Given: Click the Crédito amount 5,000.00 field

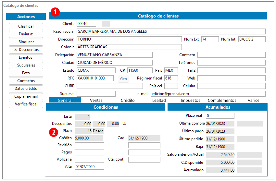Looking at the screenshot, I should point(89,138).
